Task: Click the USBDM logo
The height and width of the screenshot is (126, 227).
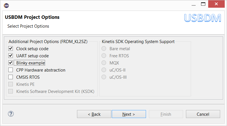Action: pos(202,18)
